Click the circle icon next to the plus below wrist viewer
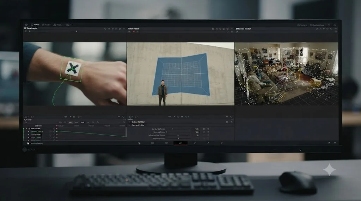The image size is (361, 201). (x=123, y=117)
